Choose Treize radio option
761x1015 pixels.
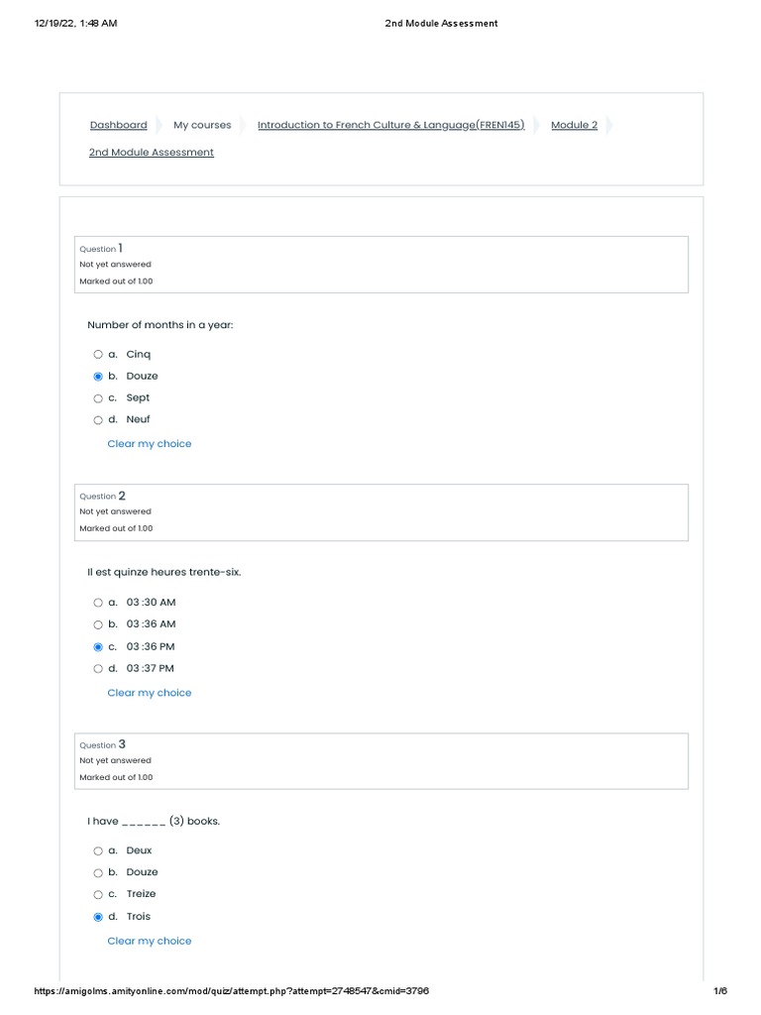pos(98,895)
